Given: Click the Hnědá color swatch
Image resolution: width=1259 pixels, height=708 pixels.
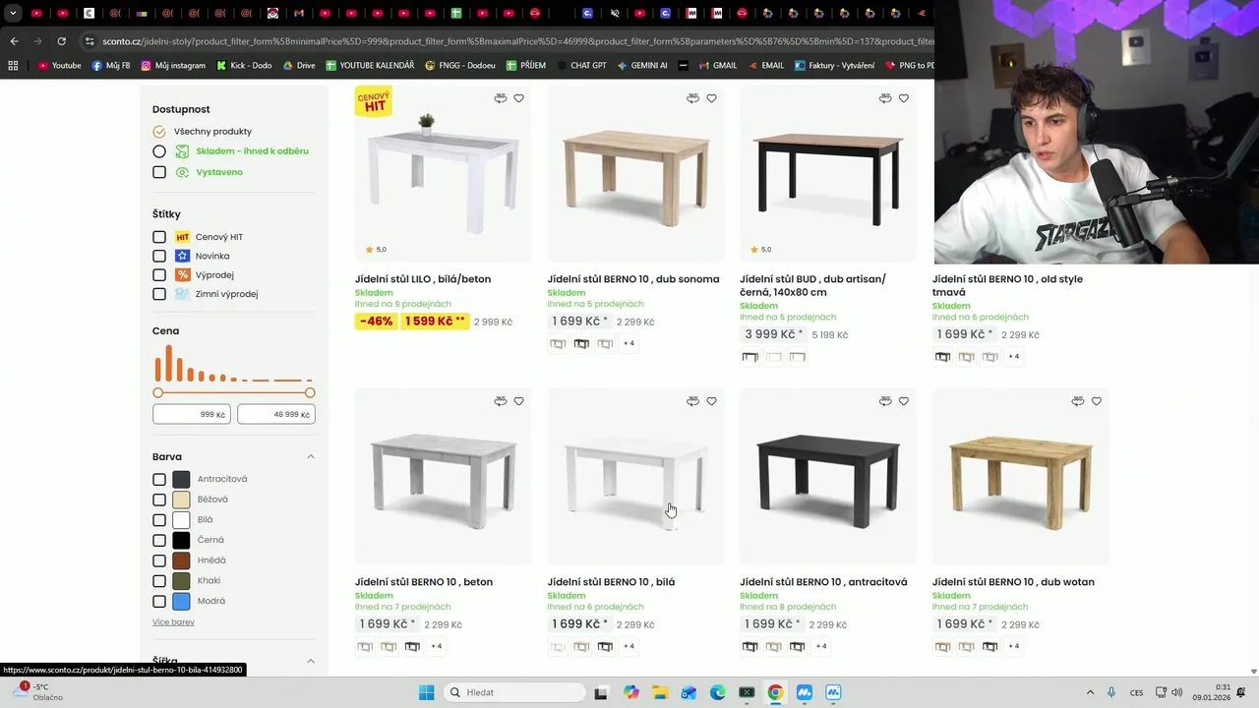Looking at the screenshot, I should pyautogui.click(x=181, y=560).
